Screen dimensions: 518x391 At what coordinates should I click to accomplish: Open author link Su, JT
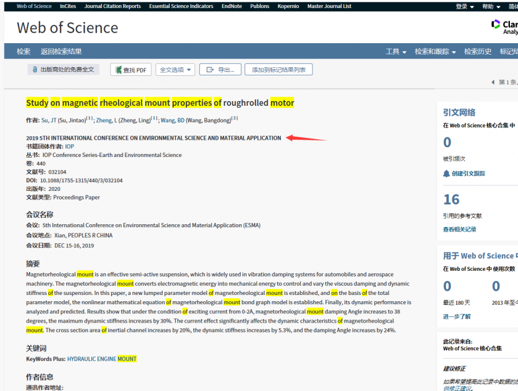click(49, 120)
